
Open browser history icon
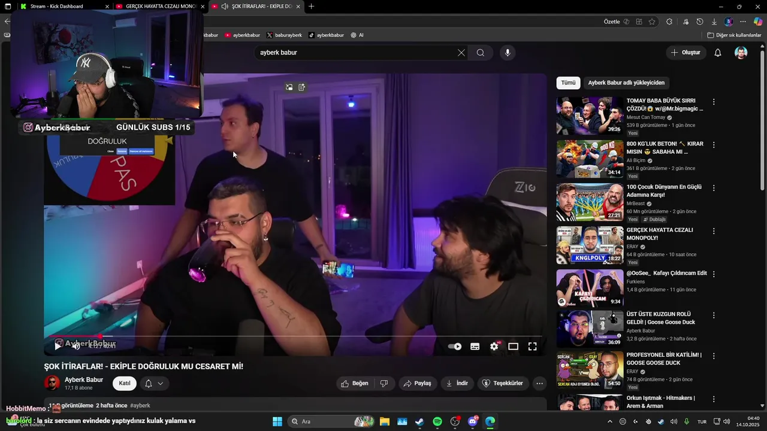point(700,22)
